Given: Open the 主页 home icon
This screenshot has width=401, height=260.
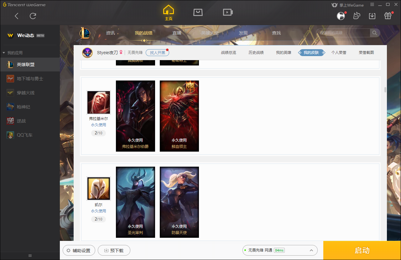Looking at the screenshot, I should (169, 13).
